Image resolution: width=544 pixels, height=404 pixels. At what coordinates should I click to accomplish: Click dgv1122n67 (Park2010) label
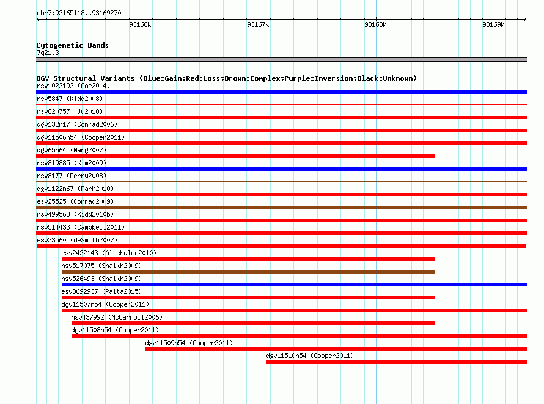[x=75, y=189]
